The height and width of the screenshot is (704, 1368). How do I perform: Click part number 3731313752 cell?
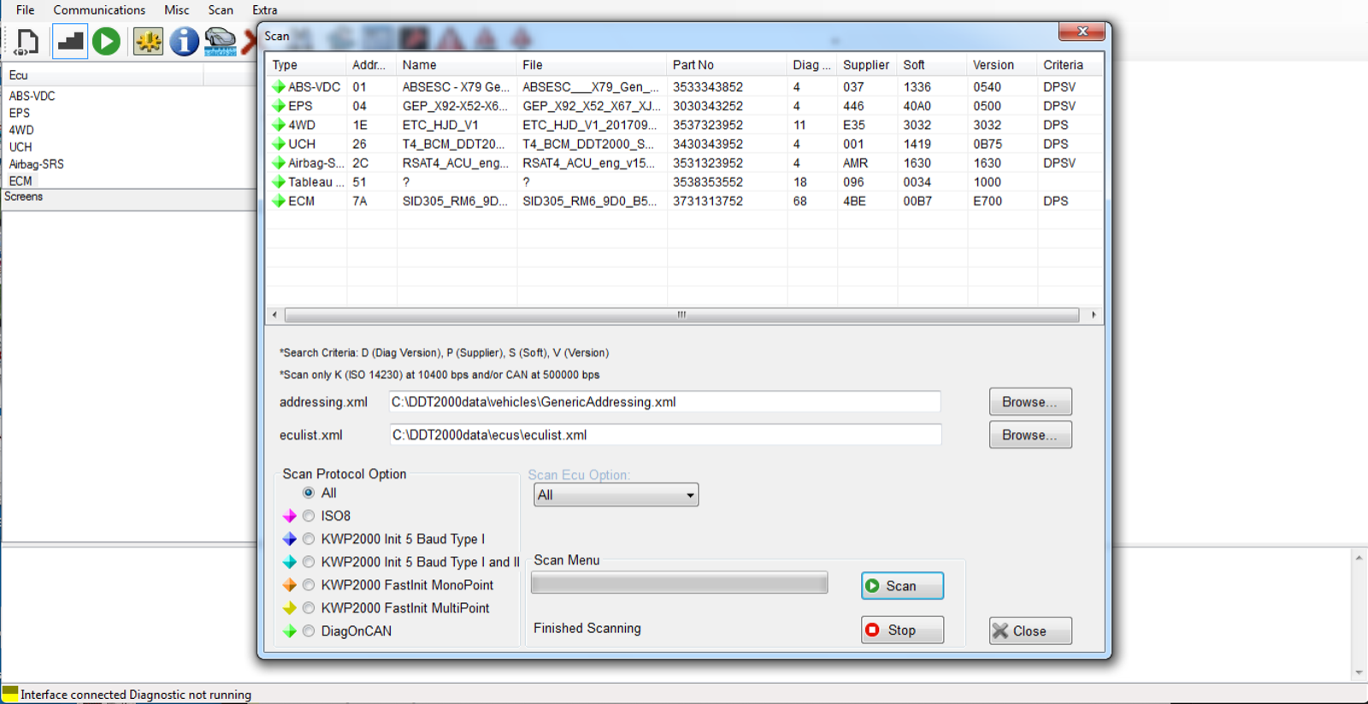tap(708, 201)
